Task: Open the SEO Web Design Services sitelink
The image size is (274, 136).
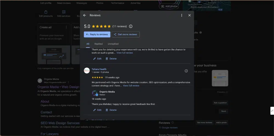Action: coord(60,123)
